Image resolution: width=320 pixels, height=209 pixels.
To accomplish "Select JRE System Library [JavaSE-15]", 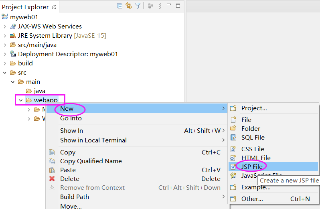I will pos(62,36).
